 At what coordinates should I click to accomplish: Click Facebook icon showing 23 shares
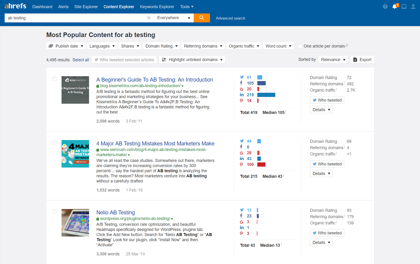tap(241, 216)
